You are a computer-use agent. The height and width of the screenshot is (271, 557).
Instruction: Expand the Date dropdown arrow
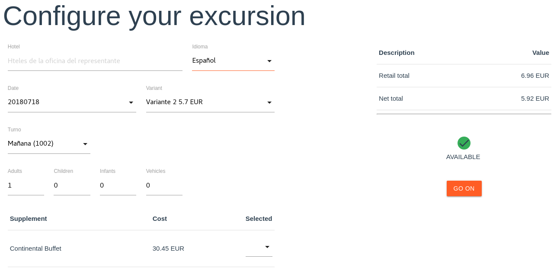click(x=131, y=102)
